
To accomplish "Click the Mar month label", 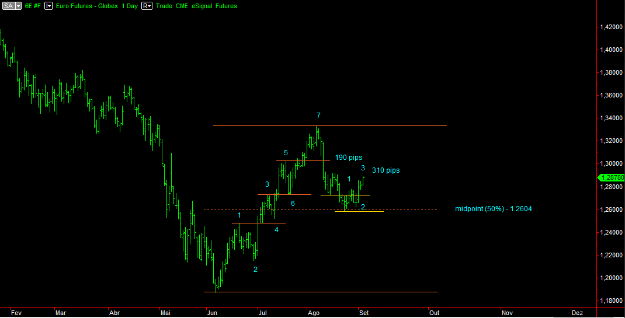I will 61,313.
